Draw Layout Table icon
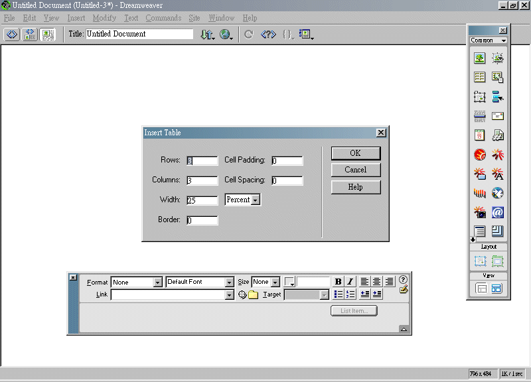The width and height of the screenshot is (531, 382). pyautogui.click(x=497, y=261)
